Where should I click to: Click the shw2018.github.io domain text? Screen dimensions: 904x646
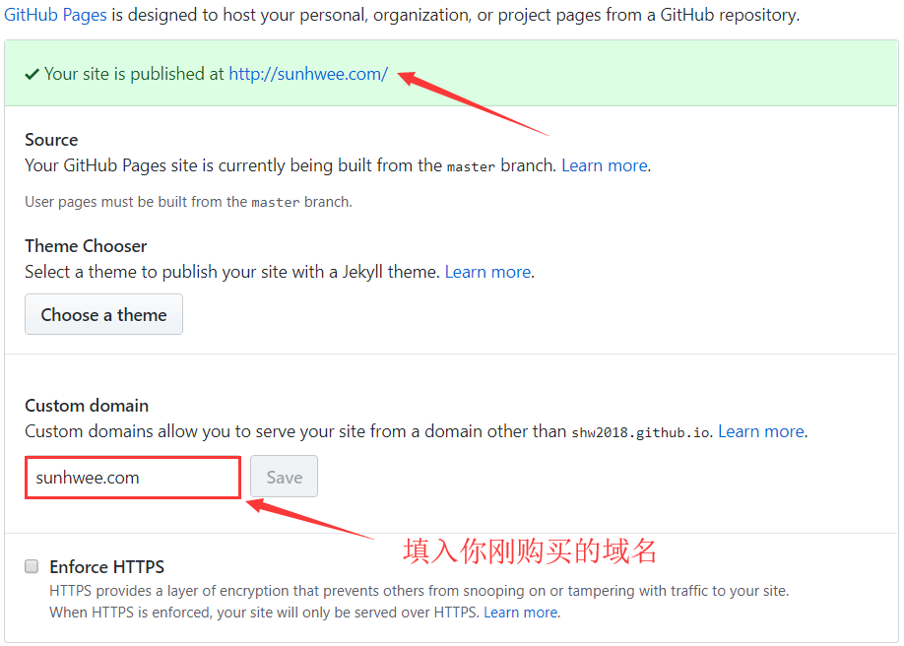coord(640,432)
